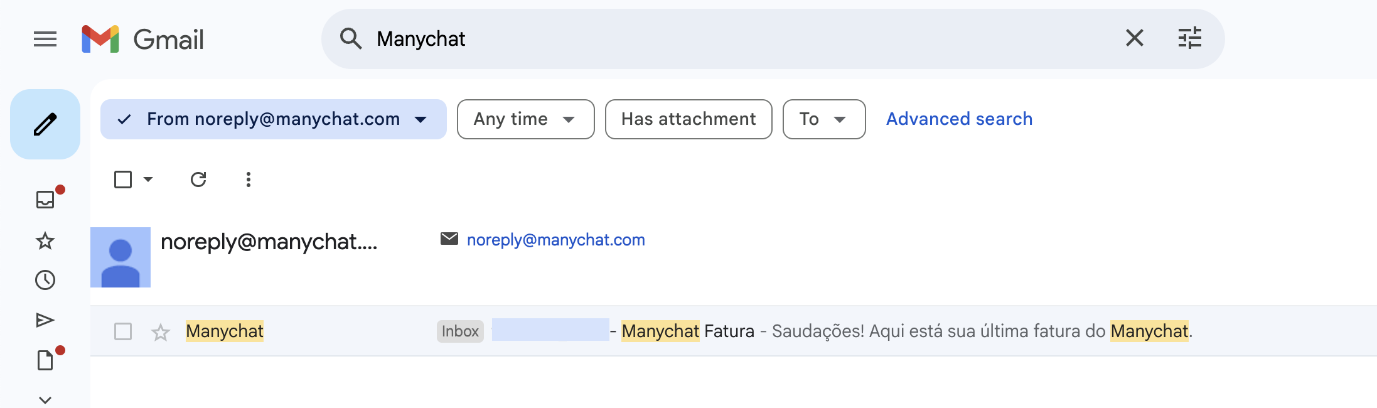Click the Compose pencil button
This screenshot has height=408, width=1377.
coord(45,124)
